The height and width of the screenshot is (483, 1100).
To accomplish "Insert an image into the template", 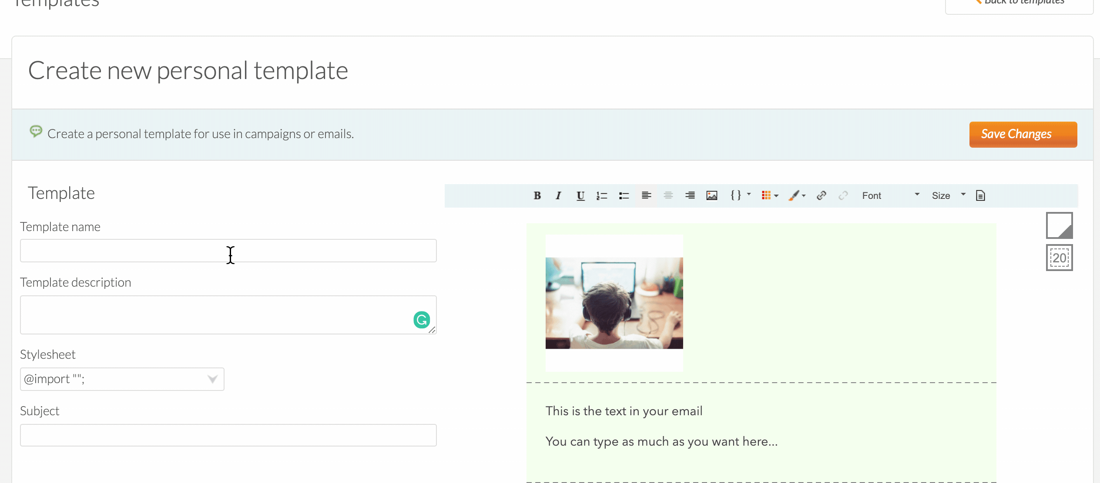I will [712, 195].
